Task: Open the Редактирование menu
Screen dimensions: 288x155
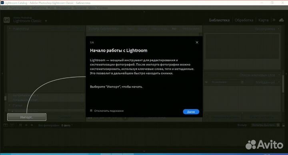Action: [20, 8]
